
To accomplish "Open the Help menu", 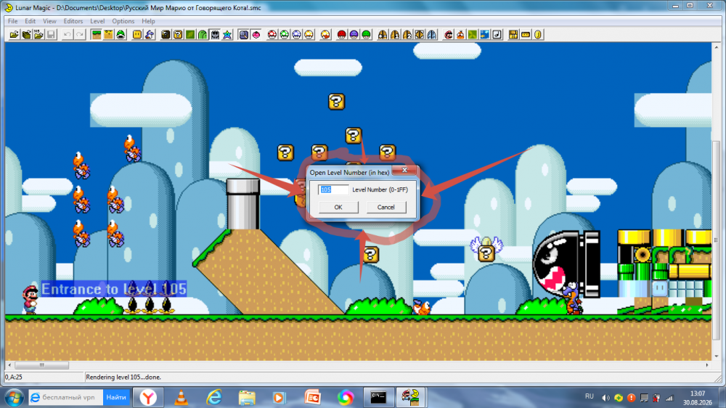I will 148,21.
